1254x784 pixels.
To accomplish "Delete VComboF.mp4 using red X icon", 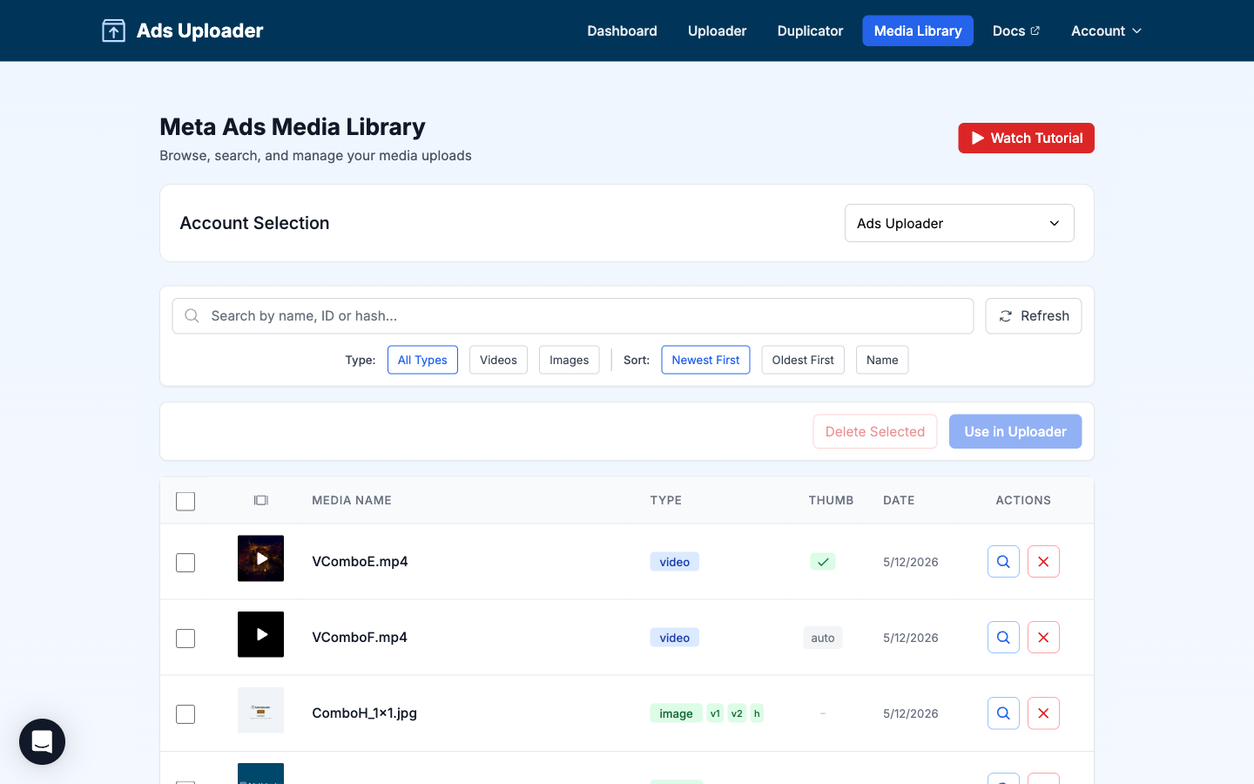I will [x=1043, y=638].
